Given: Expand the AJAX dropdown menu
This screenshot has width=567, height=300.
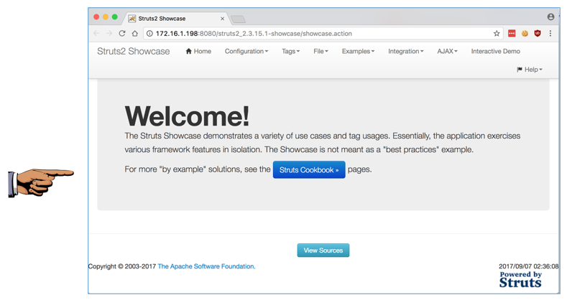Looking at the screenshot, I should 447,51.
